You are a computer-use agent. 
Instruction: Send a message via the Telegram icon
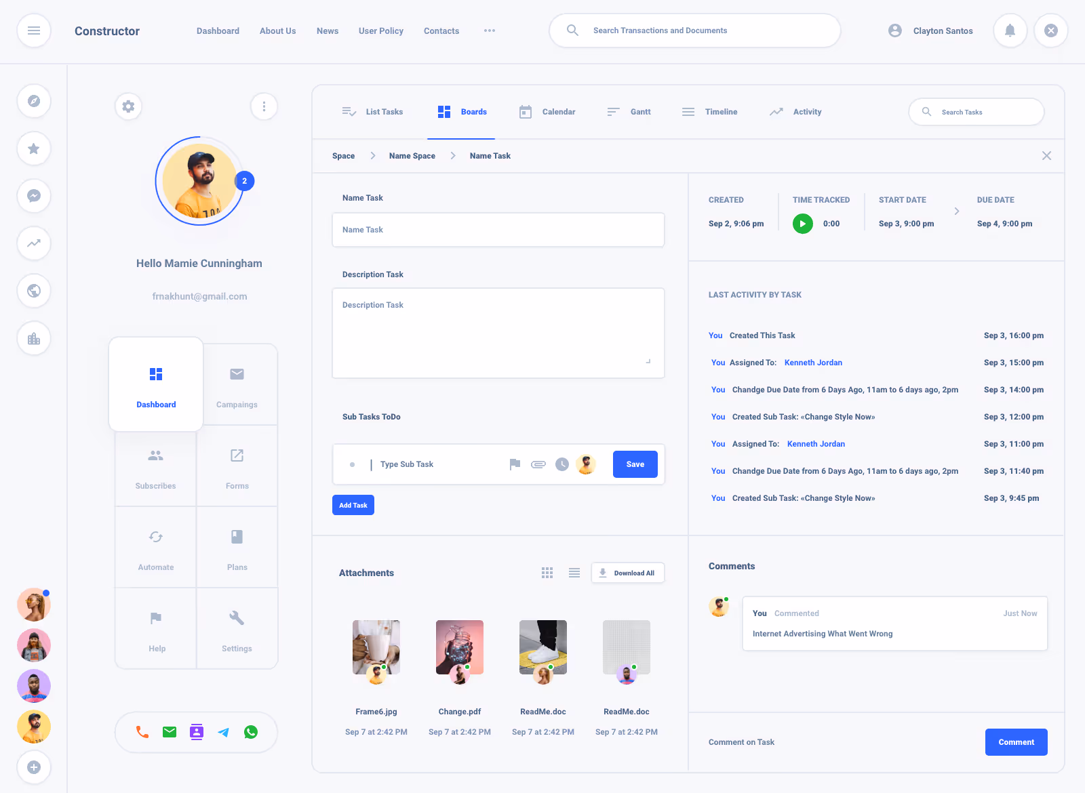224,732
